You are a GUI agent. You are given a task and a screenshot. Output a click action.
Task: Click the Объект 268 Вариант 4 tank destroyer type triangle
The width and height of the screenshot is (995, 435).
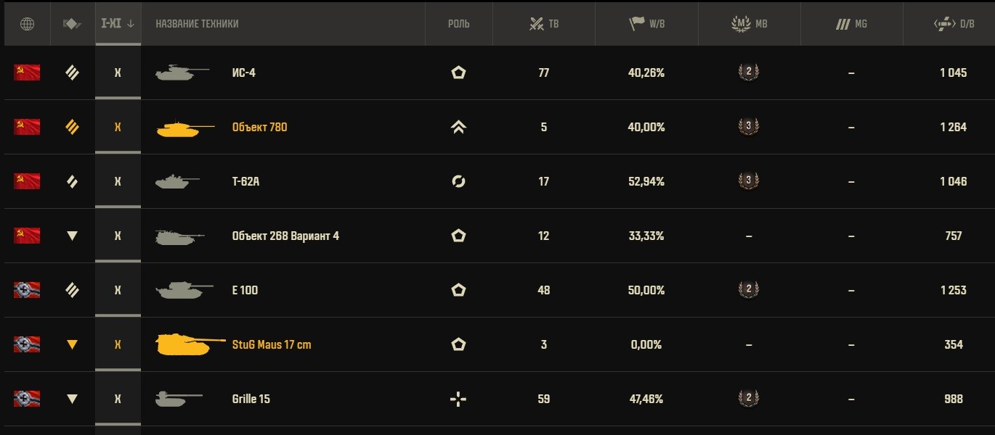(72, 236)
